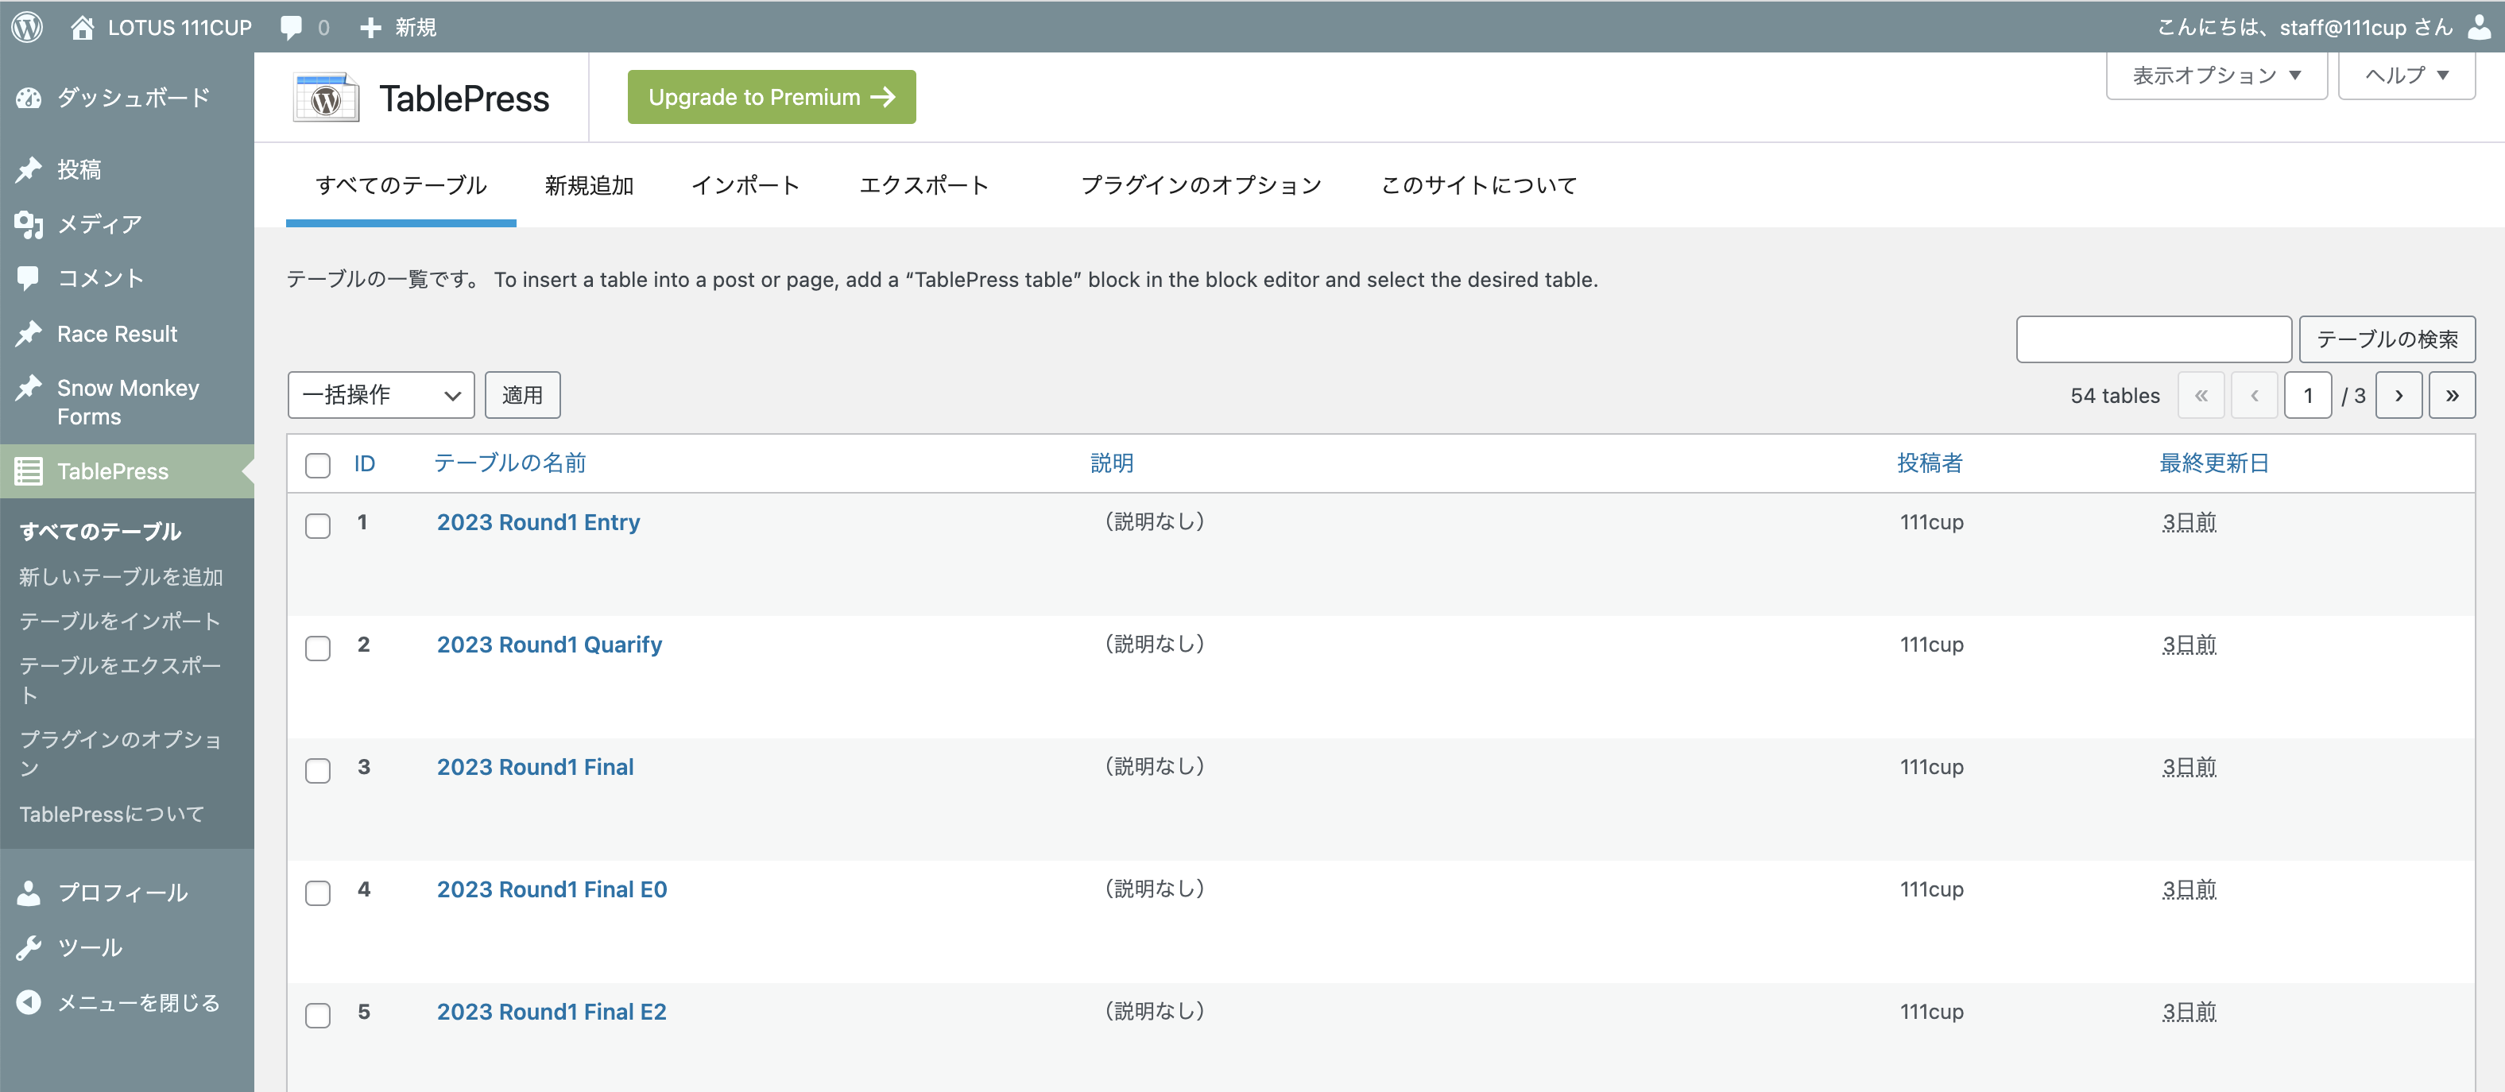Sort by 説明 column header
2505x1092 pixels.
click(x=1112, y=463)
